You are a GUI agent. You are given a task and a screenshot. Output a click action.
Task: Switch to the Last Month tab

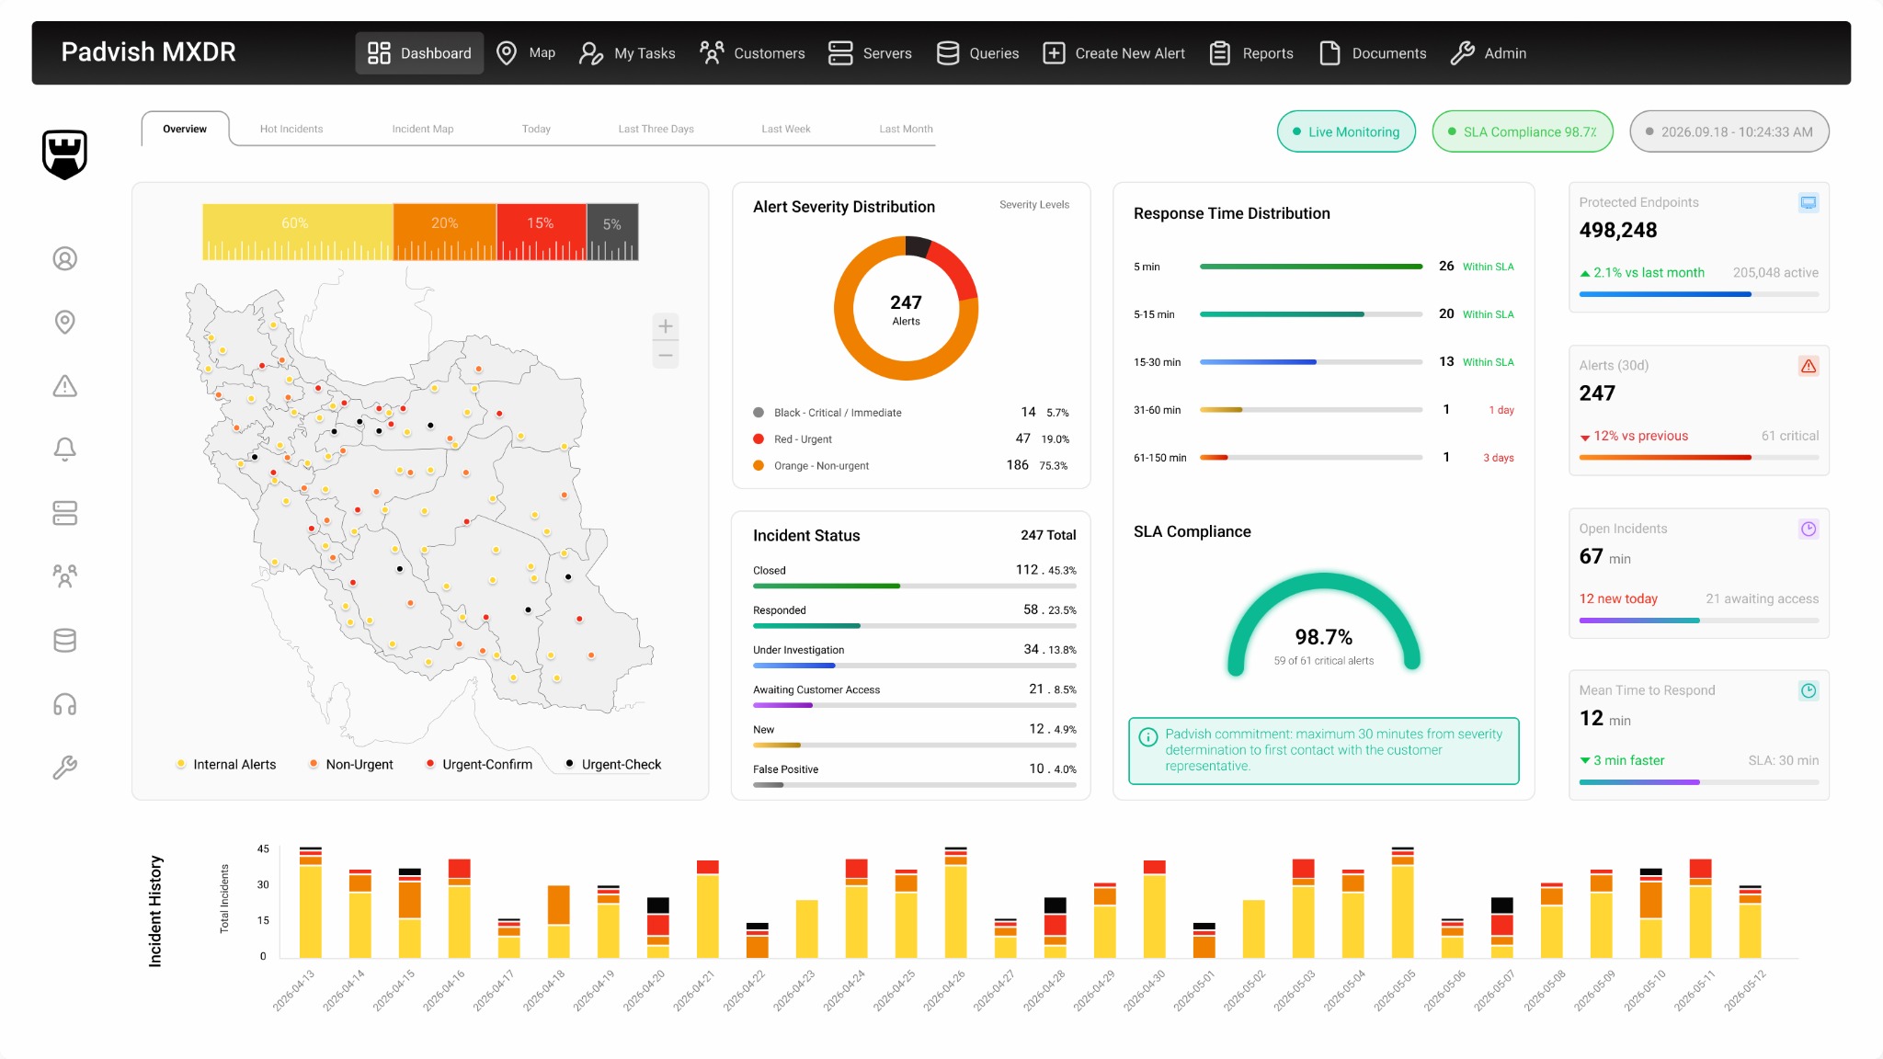906,130
